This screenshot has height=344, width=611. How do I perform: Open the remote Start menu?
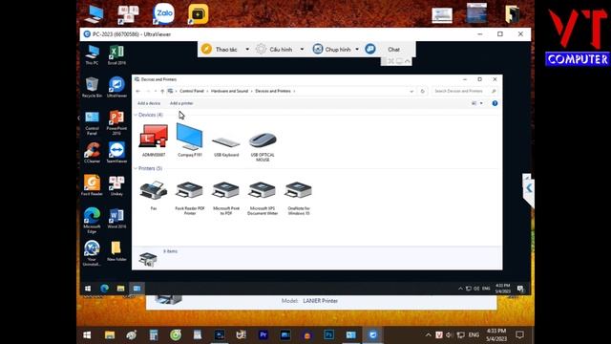click(x=88, y=289)
